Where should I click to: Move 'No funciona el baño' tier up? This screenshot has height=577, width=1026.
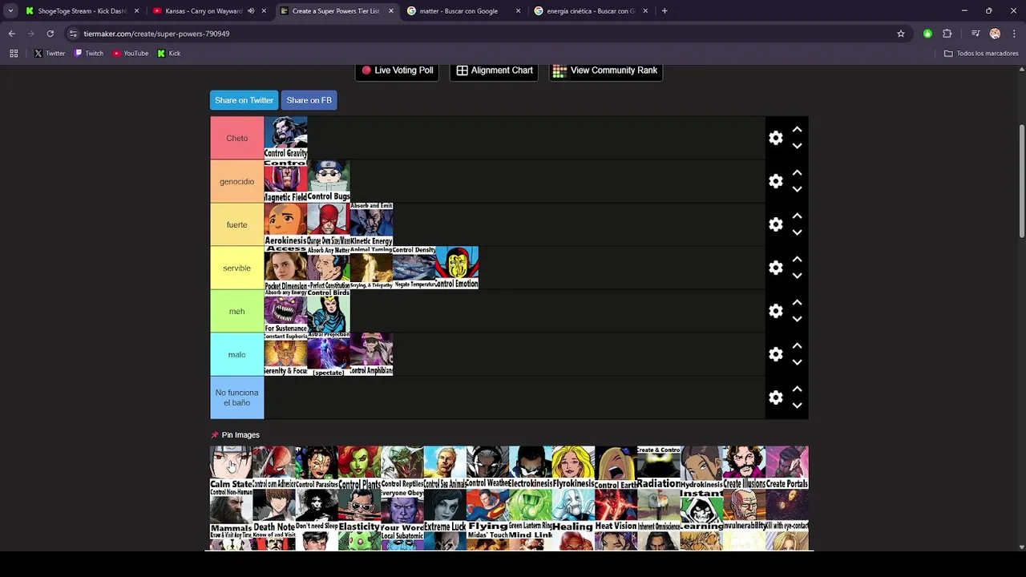click(x=797, y=389)
